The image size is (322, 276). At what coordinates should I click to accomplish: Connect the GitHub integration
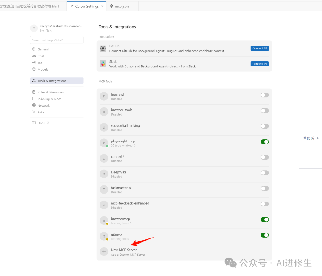260,49
